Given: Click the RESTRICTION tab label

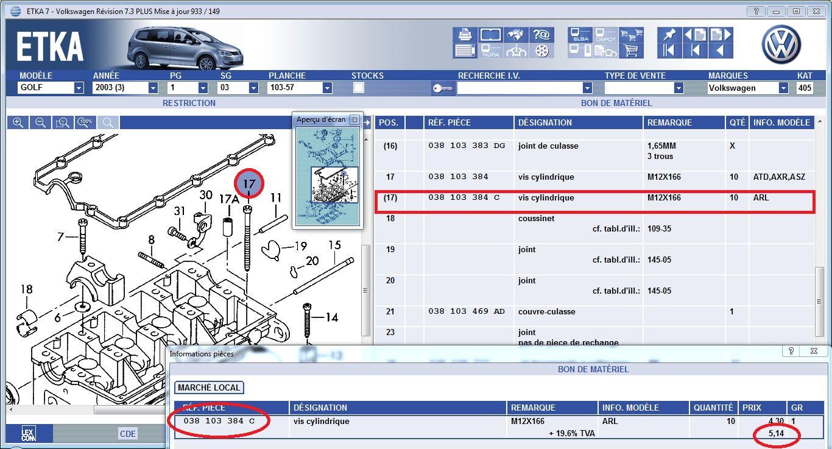Looking at the screenshot, I should point(189,103).
